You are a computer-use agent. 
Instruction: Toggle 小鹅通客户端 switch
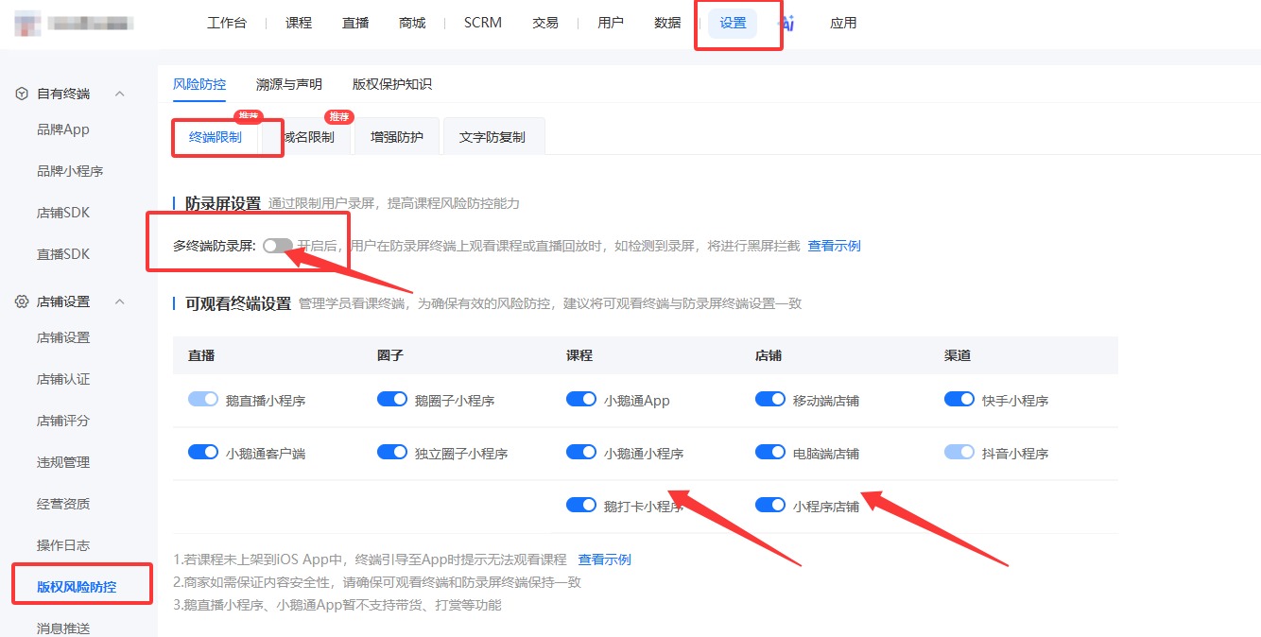pyautogui.click(x=203, y=453)
